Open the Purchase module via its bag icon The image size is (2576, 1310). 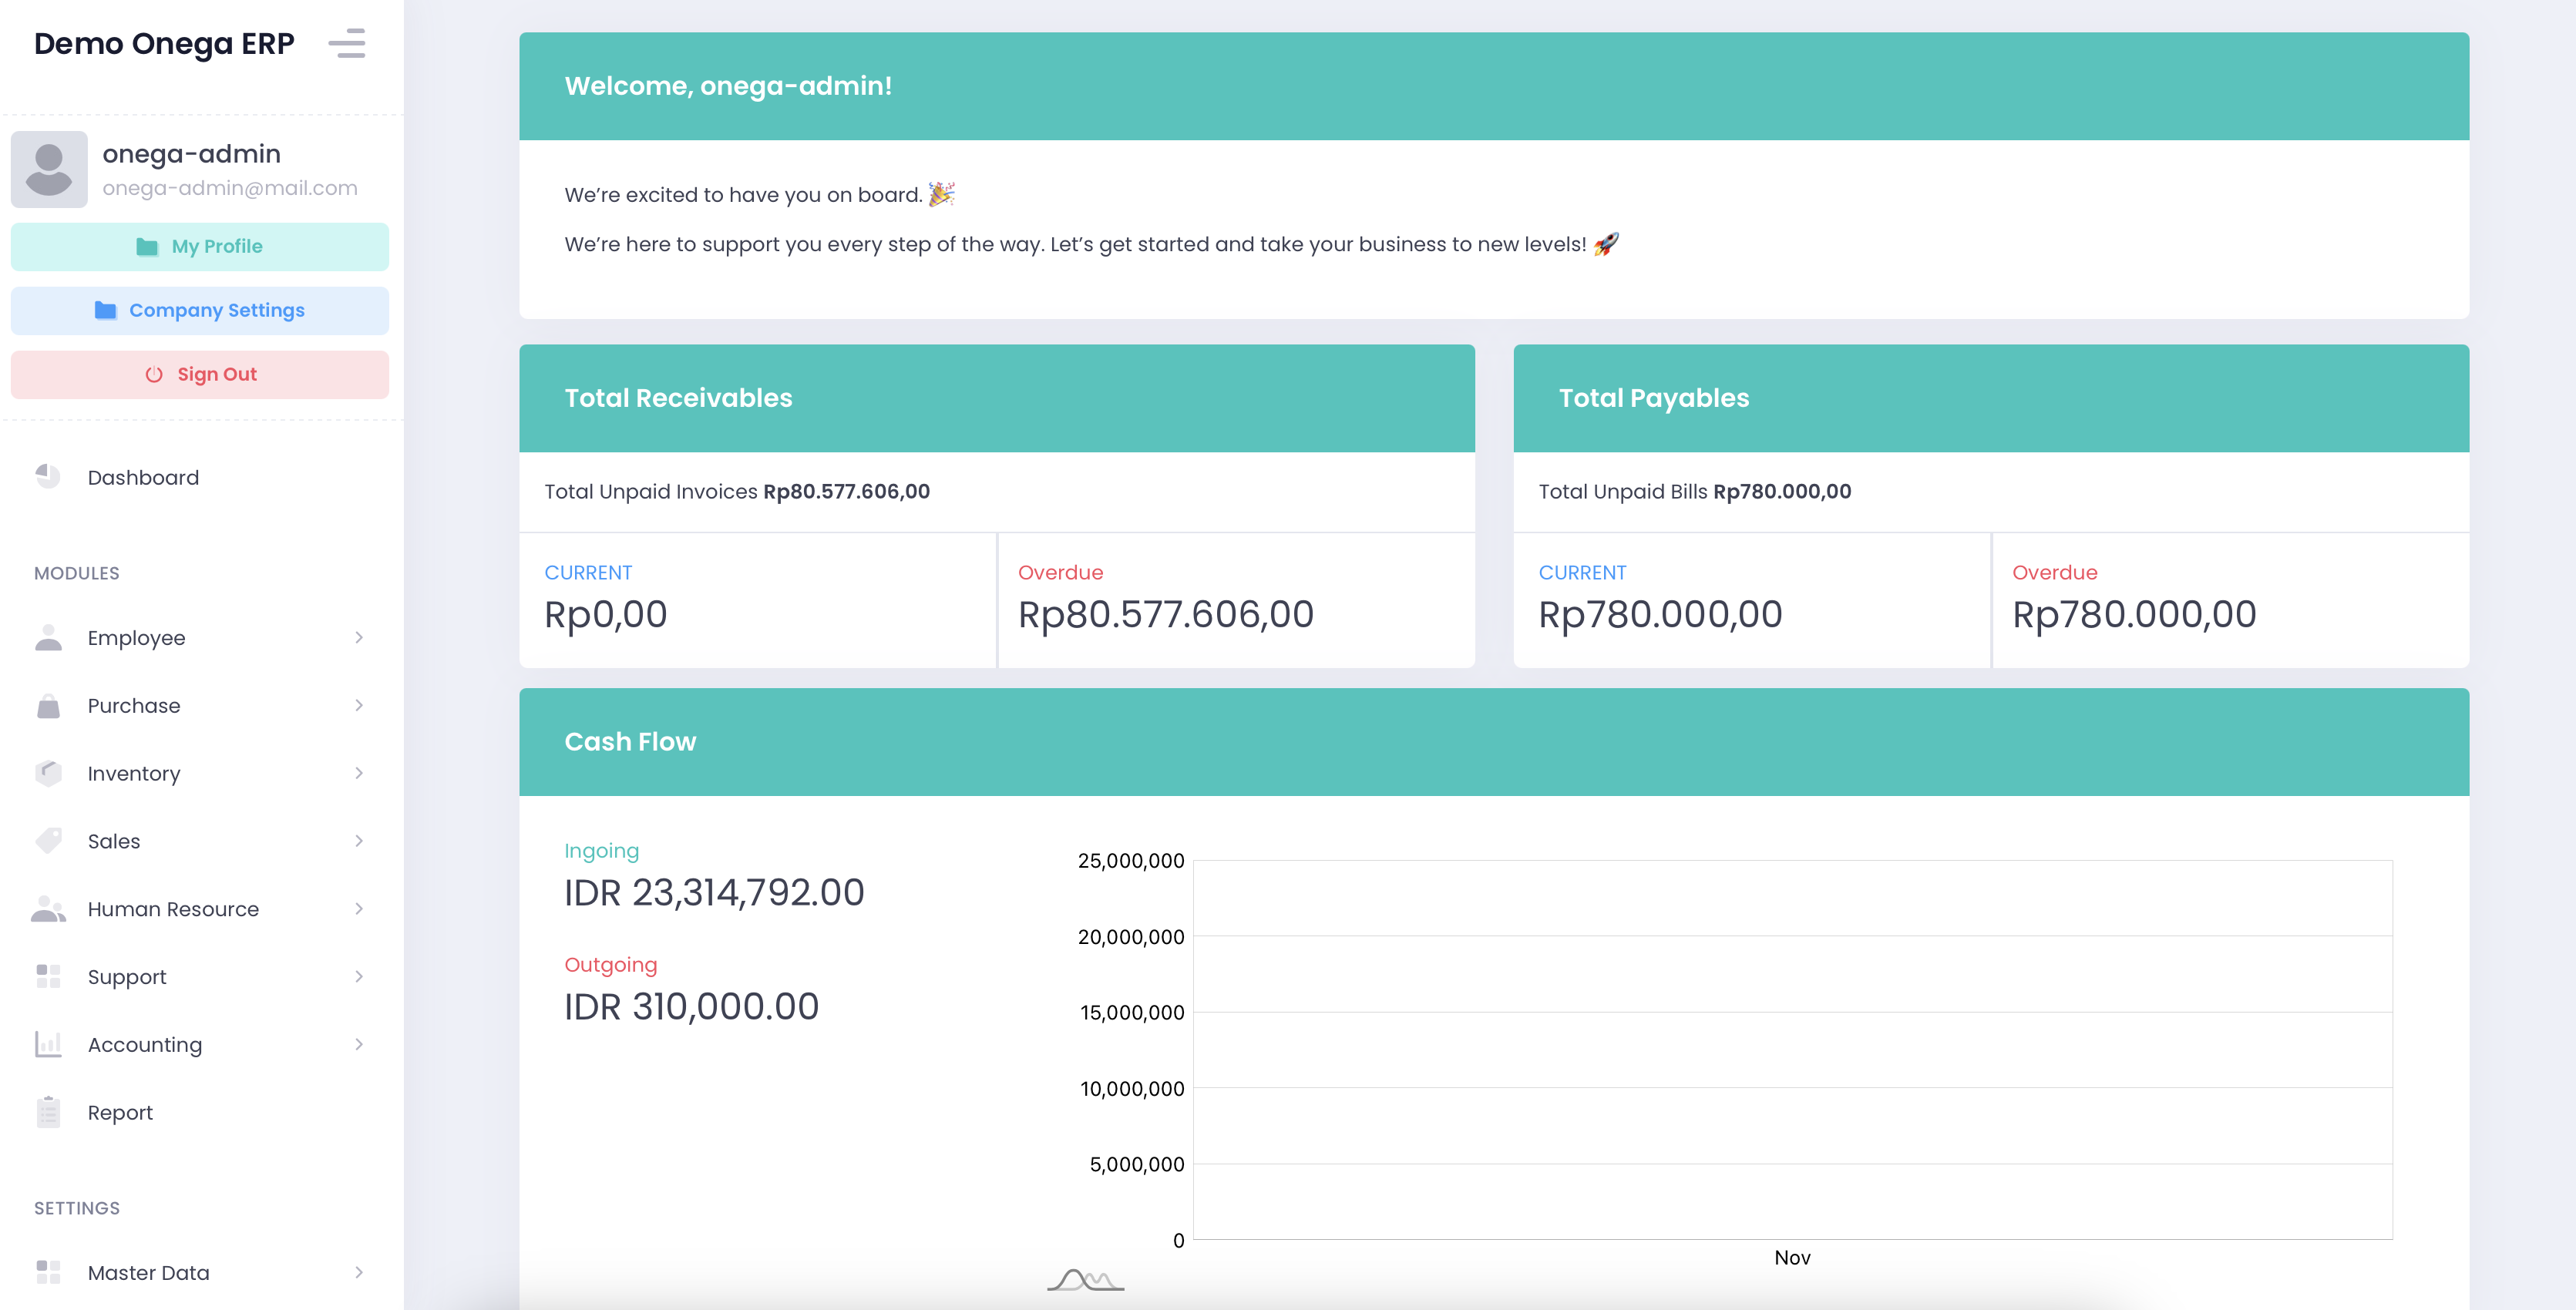[x=49, y=705]
